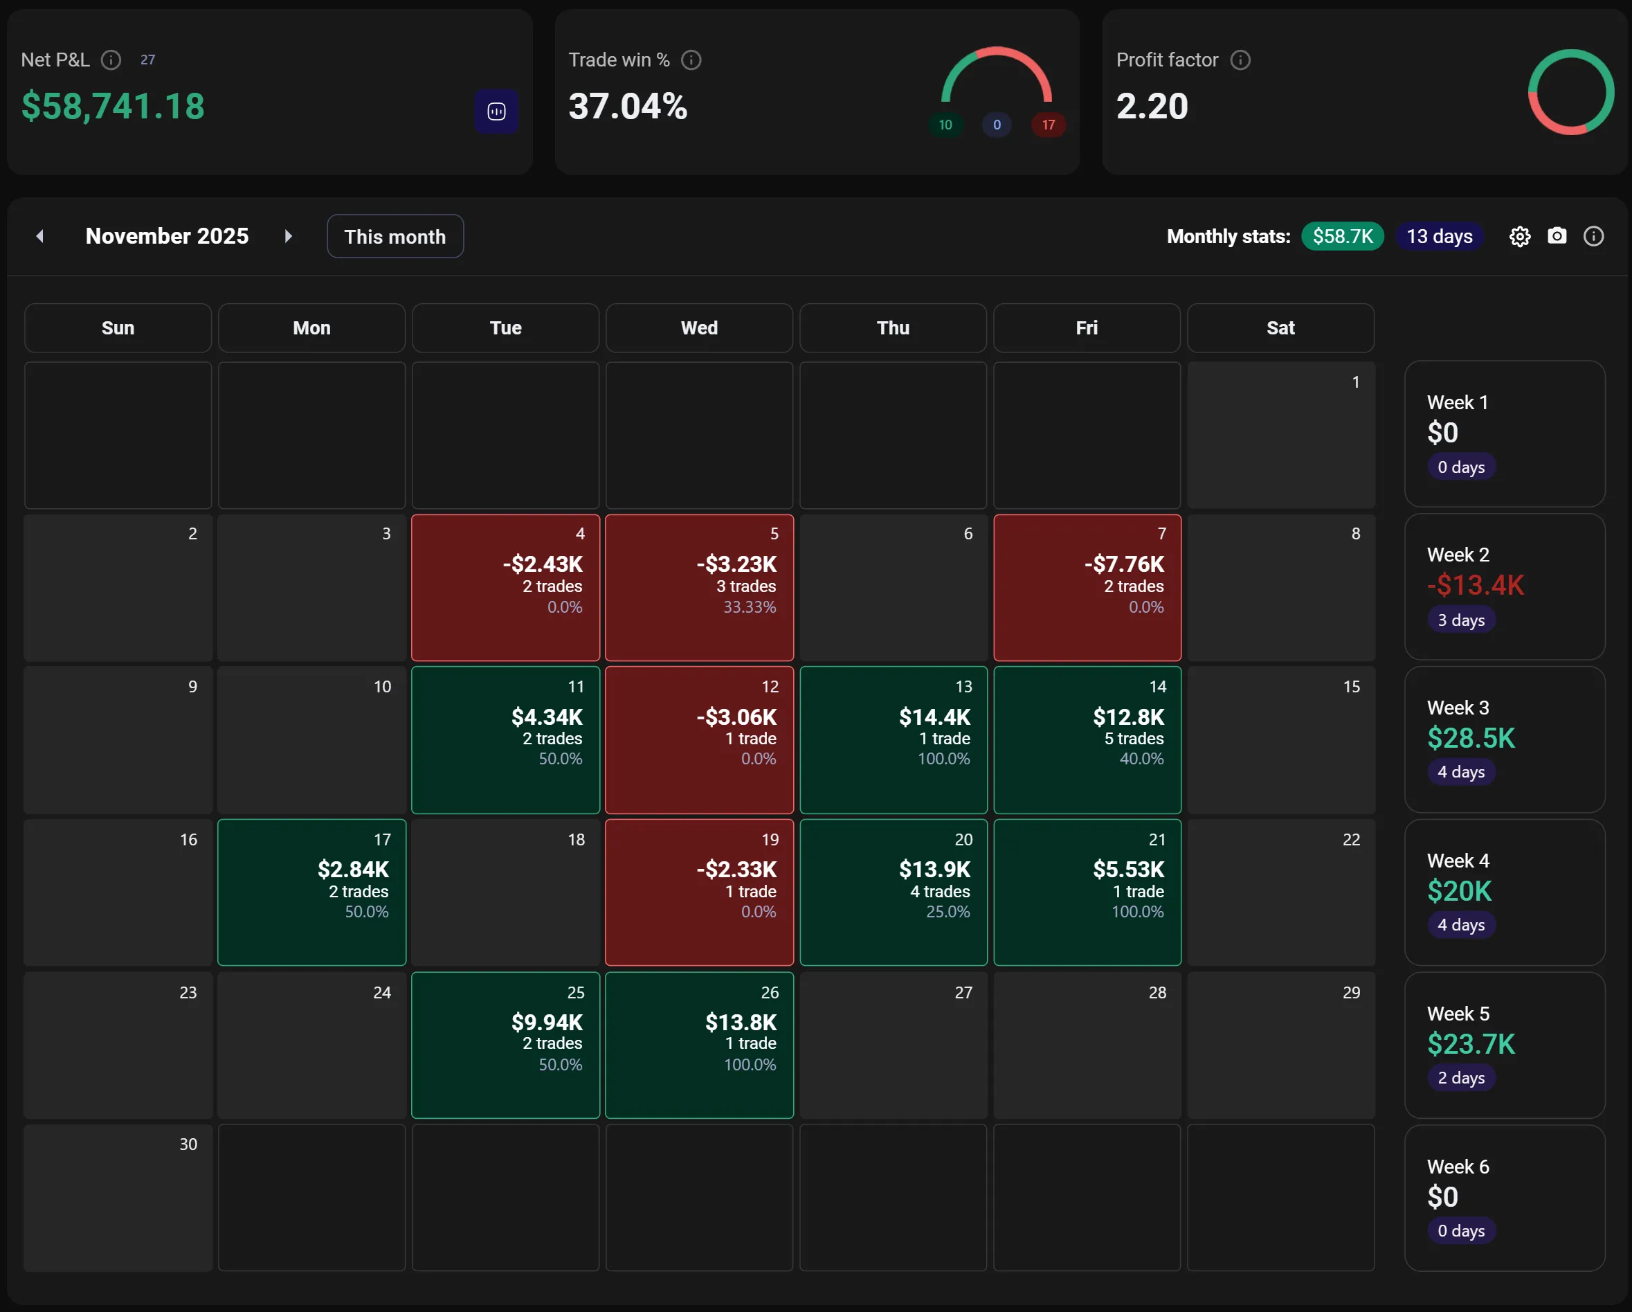Click the This month button
The height and width of the screenshot is (1312, 1632).
(395, 237)
